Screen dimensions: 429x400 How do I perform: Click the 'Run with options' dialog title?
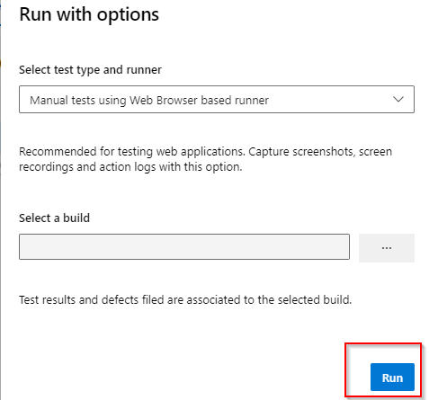click(89, 14)
